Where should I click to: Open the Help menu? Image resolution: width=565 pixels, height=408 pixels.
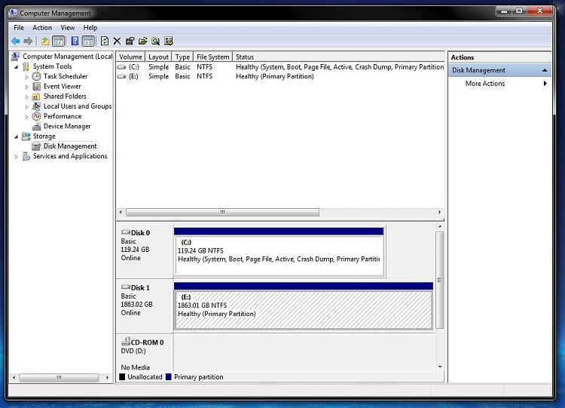90,28
